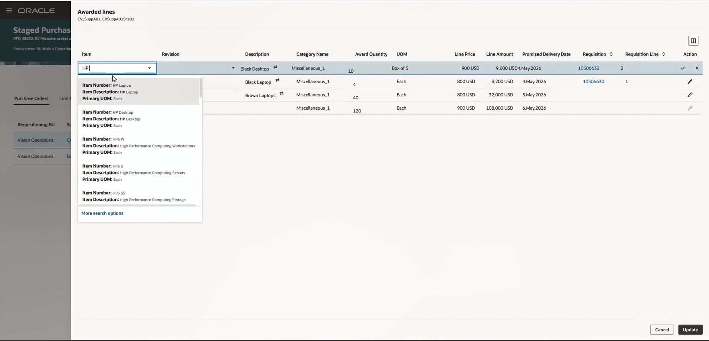Click More search options link
The height and width of the screenshot is (341, 709).
pos(102,213)
